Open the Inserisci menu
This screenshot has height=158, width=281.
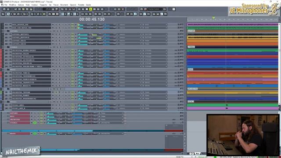click(x=35, y=5)
